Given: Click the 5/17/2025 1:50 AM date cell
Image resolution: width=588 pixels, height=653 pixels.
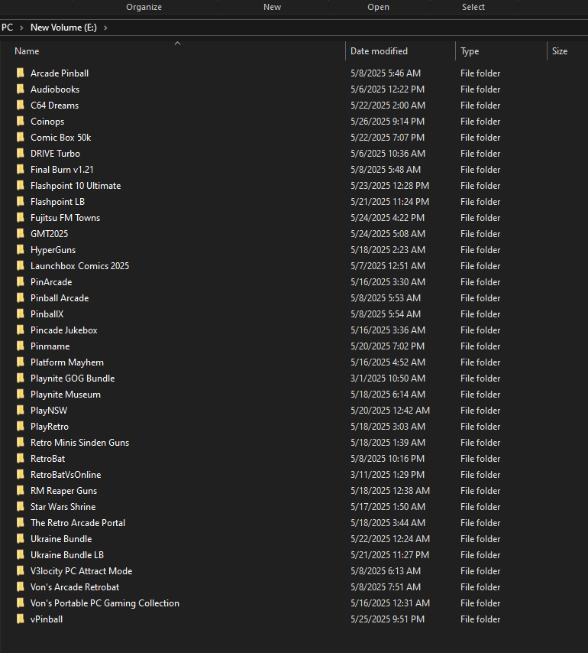Looking at the screenshot, I should point(388,507).
